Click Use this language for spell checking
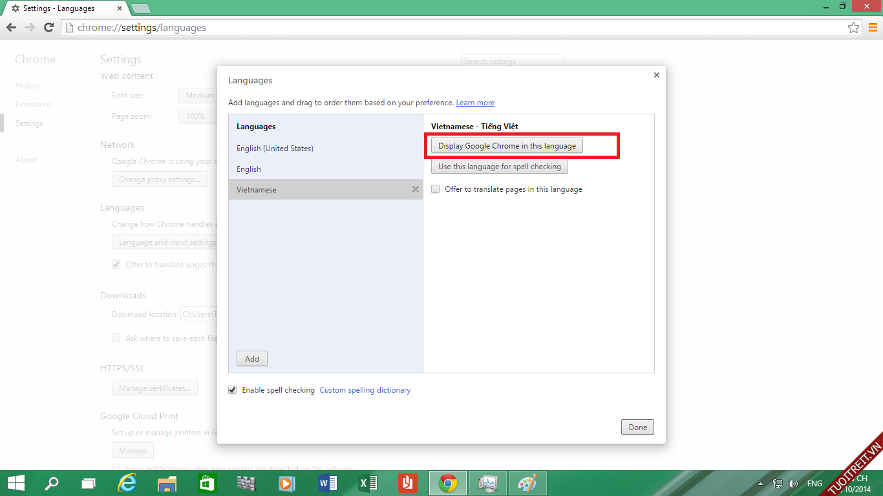 (499, 167)
